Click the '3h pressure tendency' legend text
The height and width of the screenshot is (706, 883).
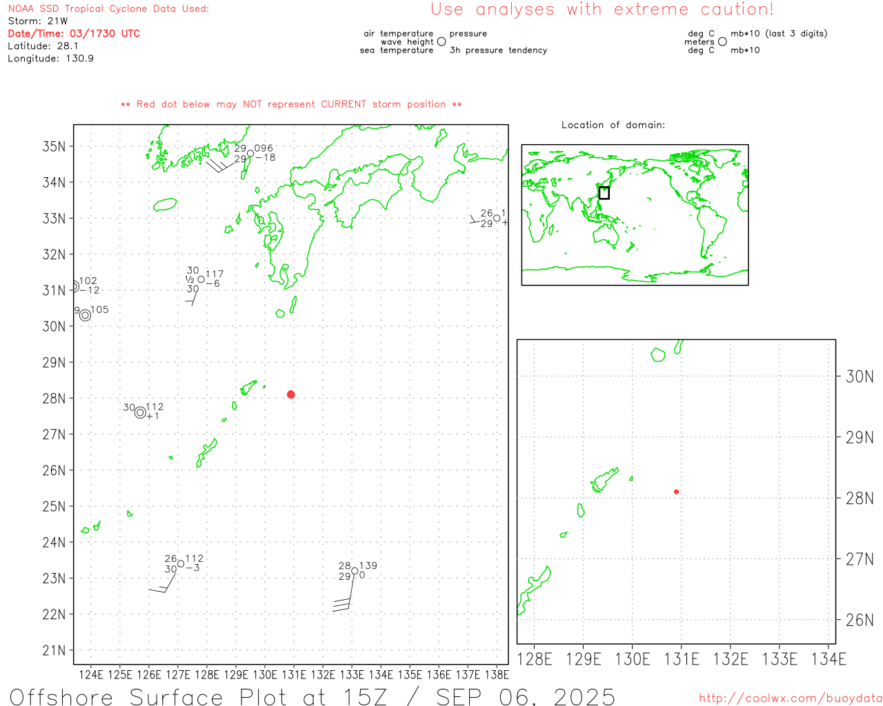click(x=498, y=50)
